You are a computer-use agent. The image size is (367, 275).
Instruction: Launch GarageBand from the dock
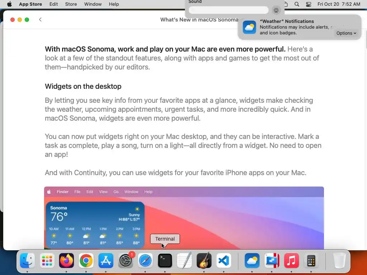[x=204, y=261]
